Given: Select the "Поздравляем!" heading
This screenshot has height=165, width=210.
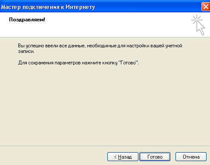Looking at the screenshot, I should (27, 20).
